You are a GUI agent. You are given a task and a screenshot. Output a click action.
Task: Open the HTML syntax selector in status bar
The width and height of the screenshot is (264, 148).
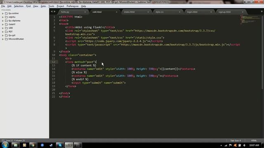coord(254,141)
